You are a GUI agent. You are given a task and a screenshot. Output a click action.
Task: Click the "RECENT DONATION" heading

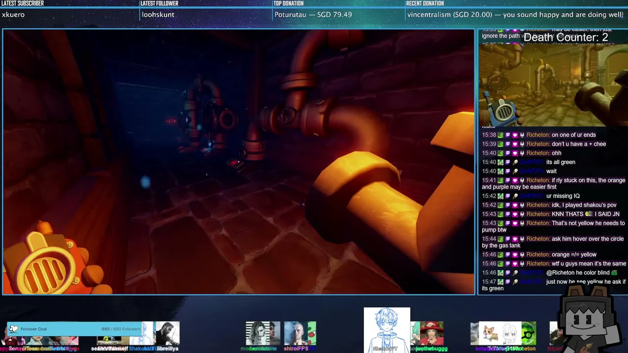pyautogui.click(x=425, y=3)
